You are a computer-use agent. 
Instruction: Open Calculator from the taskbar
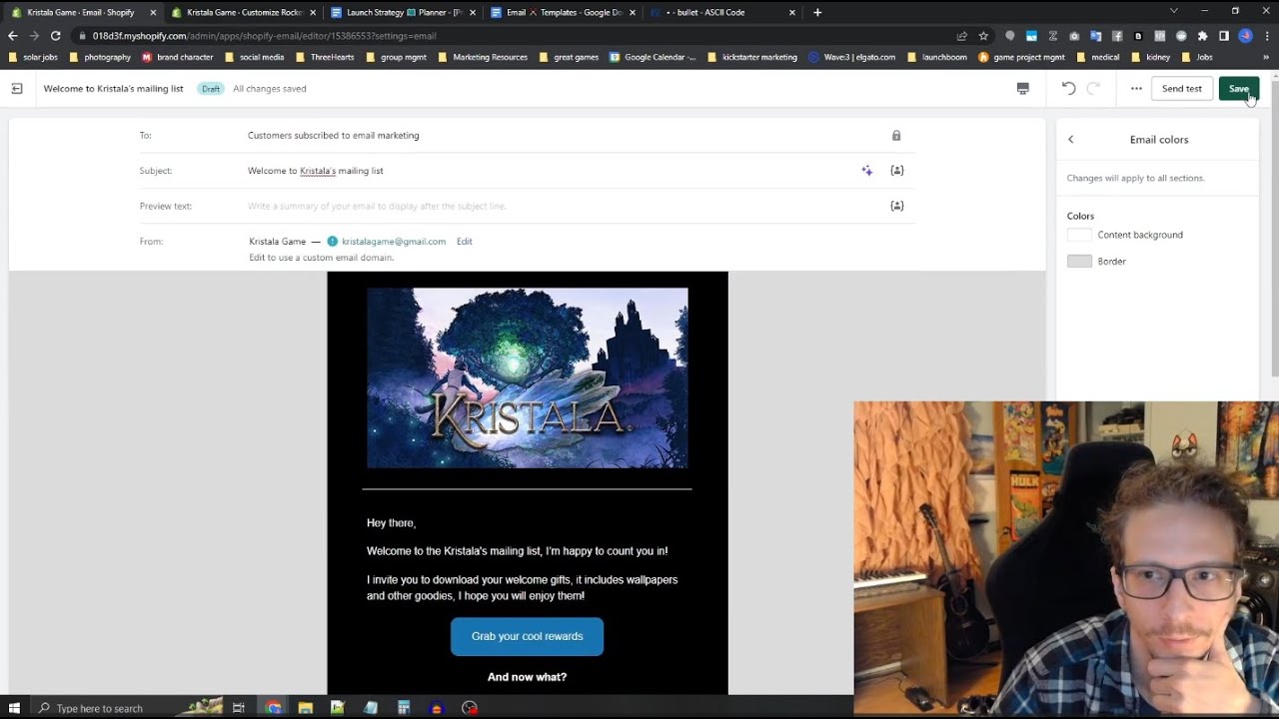point(404,708)
